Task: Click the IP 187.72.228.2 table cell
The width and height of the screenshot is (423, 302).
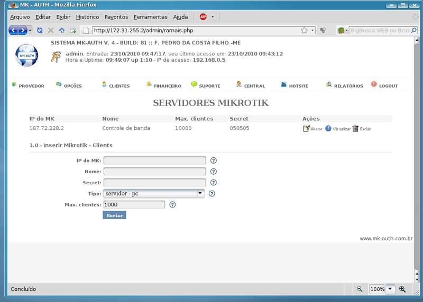Action: pyautogui.click(x=47, y=128)
